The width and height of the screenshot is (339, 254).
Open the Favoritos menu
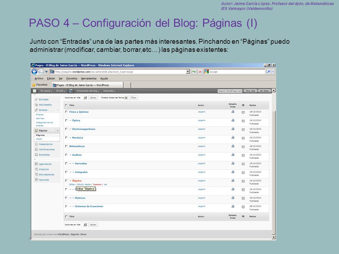[x=72, y=79]
